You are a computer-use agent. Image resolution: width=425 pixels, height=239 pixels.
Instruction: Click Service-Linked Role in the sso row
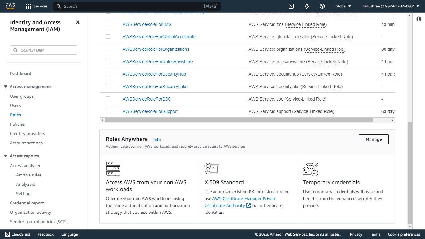(x=306, y=99)
